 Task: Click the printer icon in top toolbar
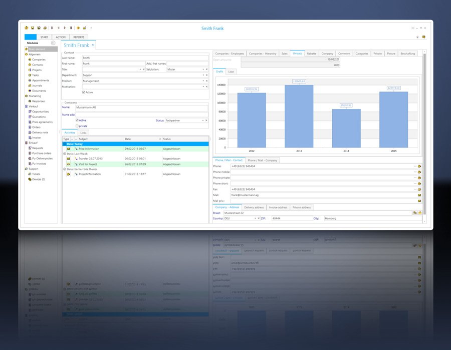pyautogui.click(x=45, y=28)
